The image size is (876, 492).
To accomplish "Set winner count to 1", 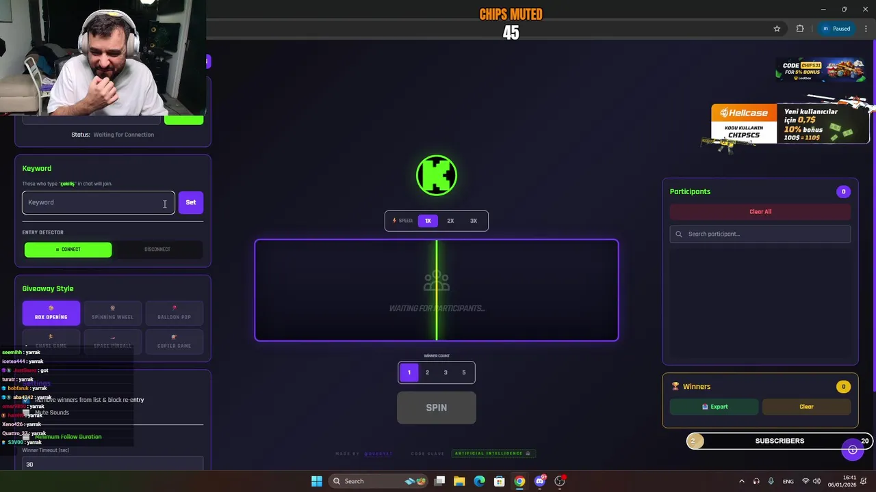I will point(409,372).
